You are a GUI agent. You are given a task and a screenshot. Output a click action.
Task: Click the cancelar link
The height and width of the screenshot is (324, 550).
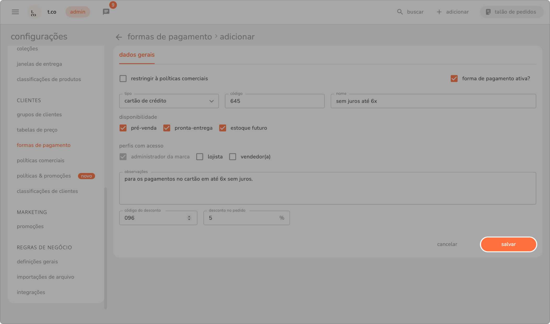(447, 244)
